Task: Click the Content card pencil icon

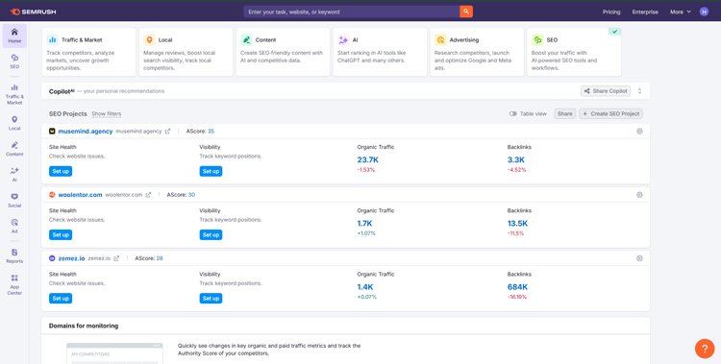Action: point(246,40)
